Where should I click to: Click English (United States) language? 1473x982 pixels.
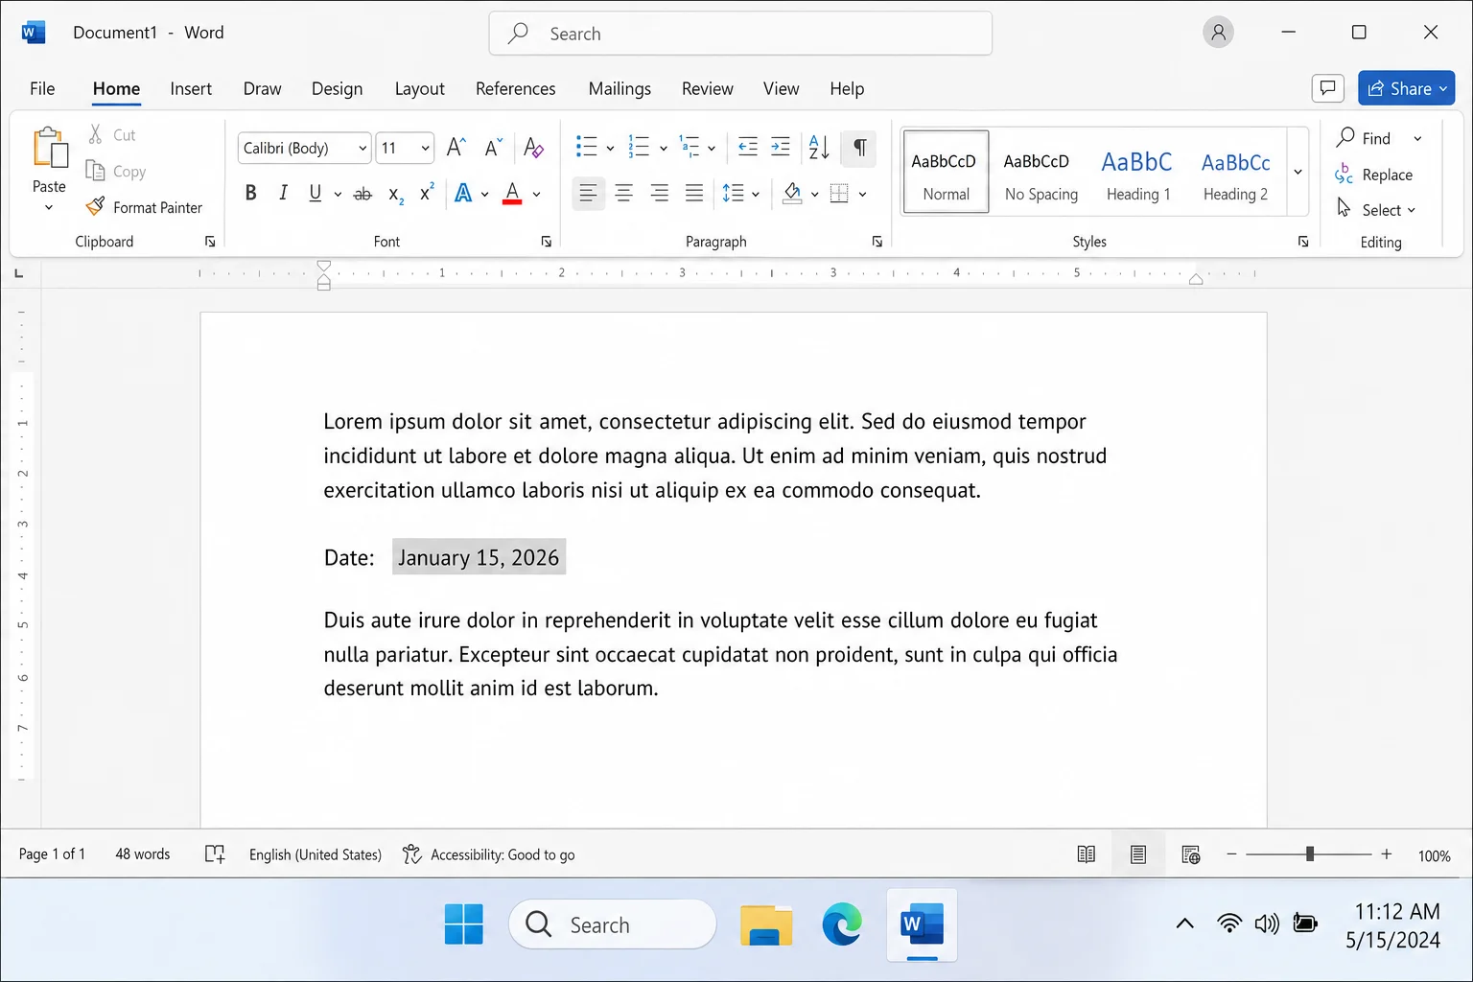315,854
